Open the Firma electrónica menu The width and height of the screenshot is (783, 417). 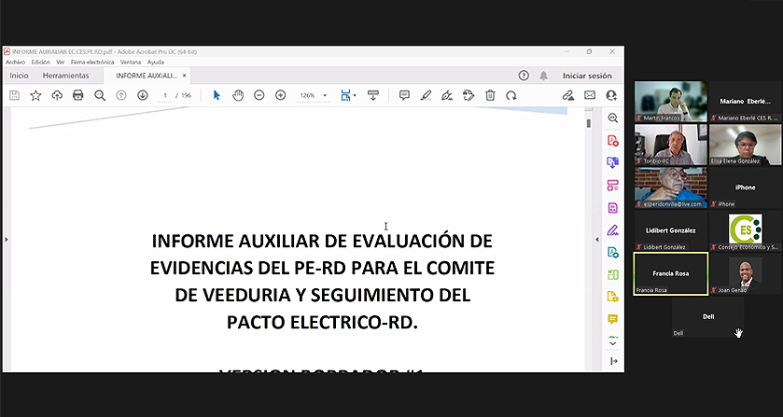[92, 62]
